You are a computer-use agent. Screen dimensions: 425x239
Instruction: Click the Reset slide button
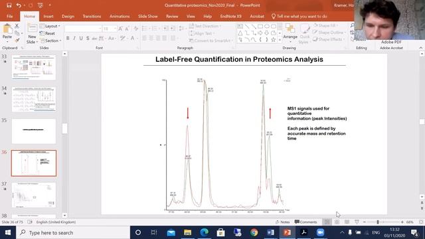tap(47, 33)
